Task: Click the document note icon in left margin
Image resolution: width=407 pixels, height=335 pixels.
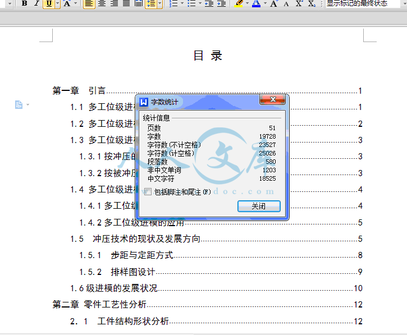Action: click(x=19, y=104)
